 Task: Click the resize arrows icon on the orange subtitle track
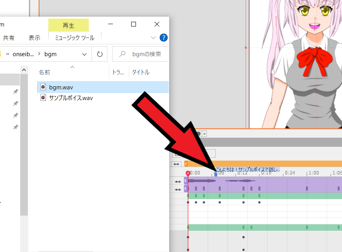(x=177, y=164)
